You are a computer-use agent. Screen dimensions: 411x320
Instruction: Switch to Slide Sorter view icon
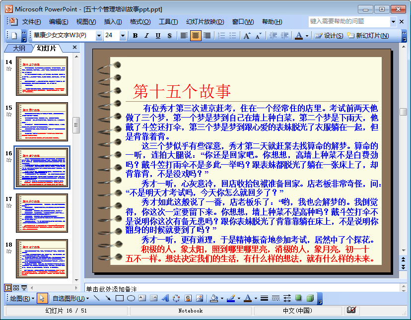coord(16,288)
